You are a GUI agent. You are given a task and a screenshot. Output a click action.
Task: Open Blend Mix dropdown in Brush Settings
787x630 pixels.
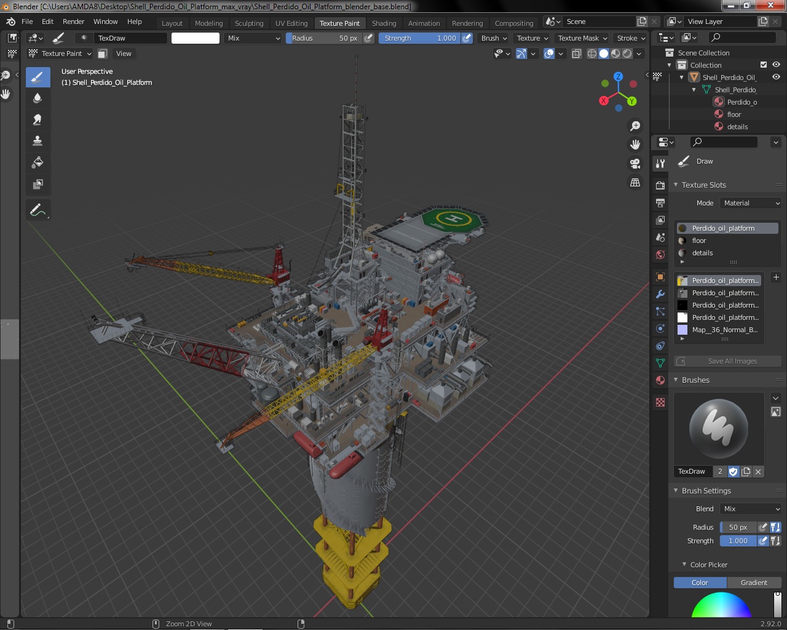pyautogui.click(x=750, y=509)
